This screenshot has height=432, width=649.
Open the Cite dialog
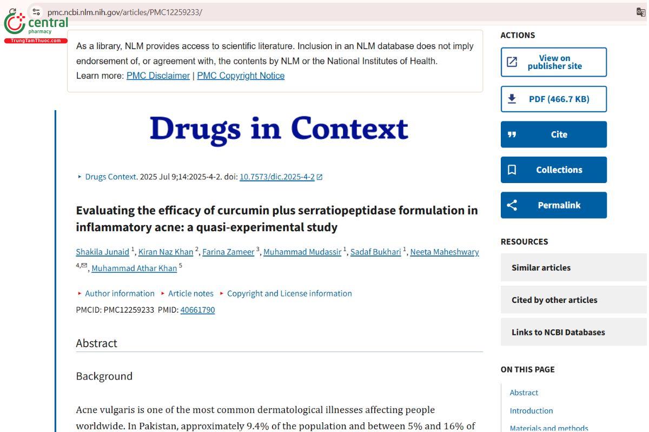click(553, 134)
